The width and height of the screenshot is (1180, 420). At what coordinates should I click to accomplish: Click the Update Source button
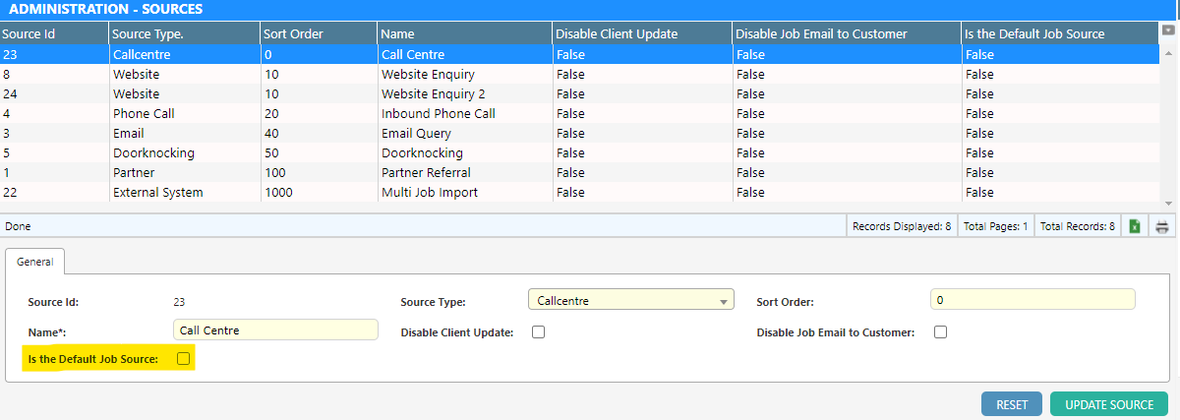tap(1108, 404)
